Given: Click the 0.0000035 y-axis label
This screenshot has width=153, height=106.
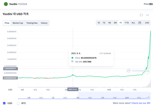Looking at the screenshot, I should [x=12, y=32].
